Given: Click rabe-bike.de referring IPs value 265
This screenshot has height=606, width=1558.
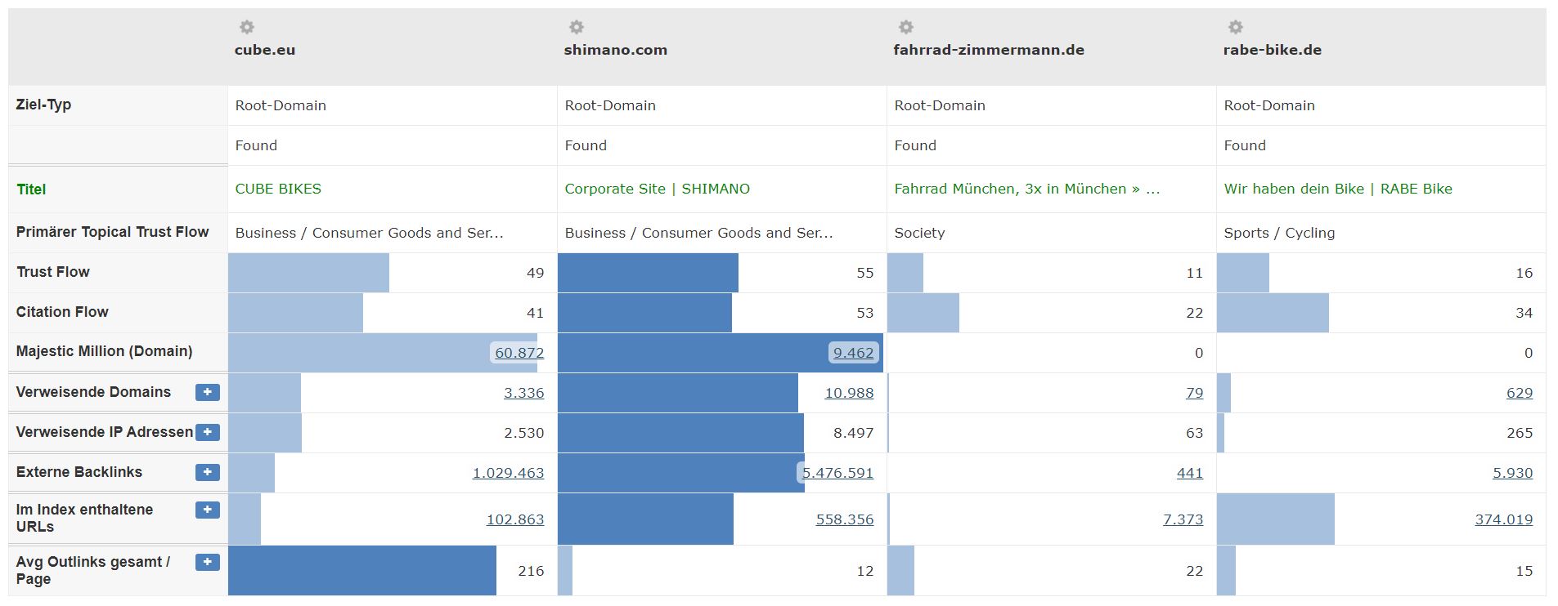Looking at the screenshot, I should pos(1520,433).
